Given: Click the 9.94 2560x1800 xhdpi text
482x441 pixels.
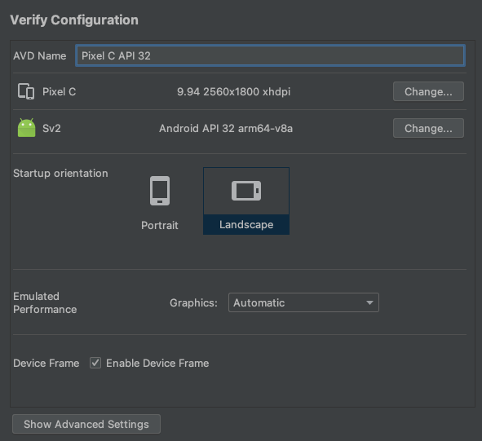Looking at the screenshot, I should [x=233, y=91].
